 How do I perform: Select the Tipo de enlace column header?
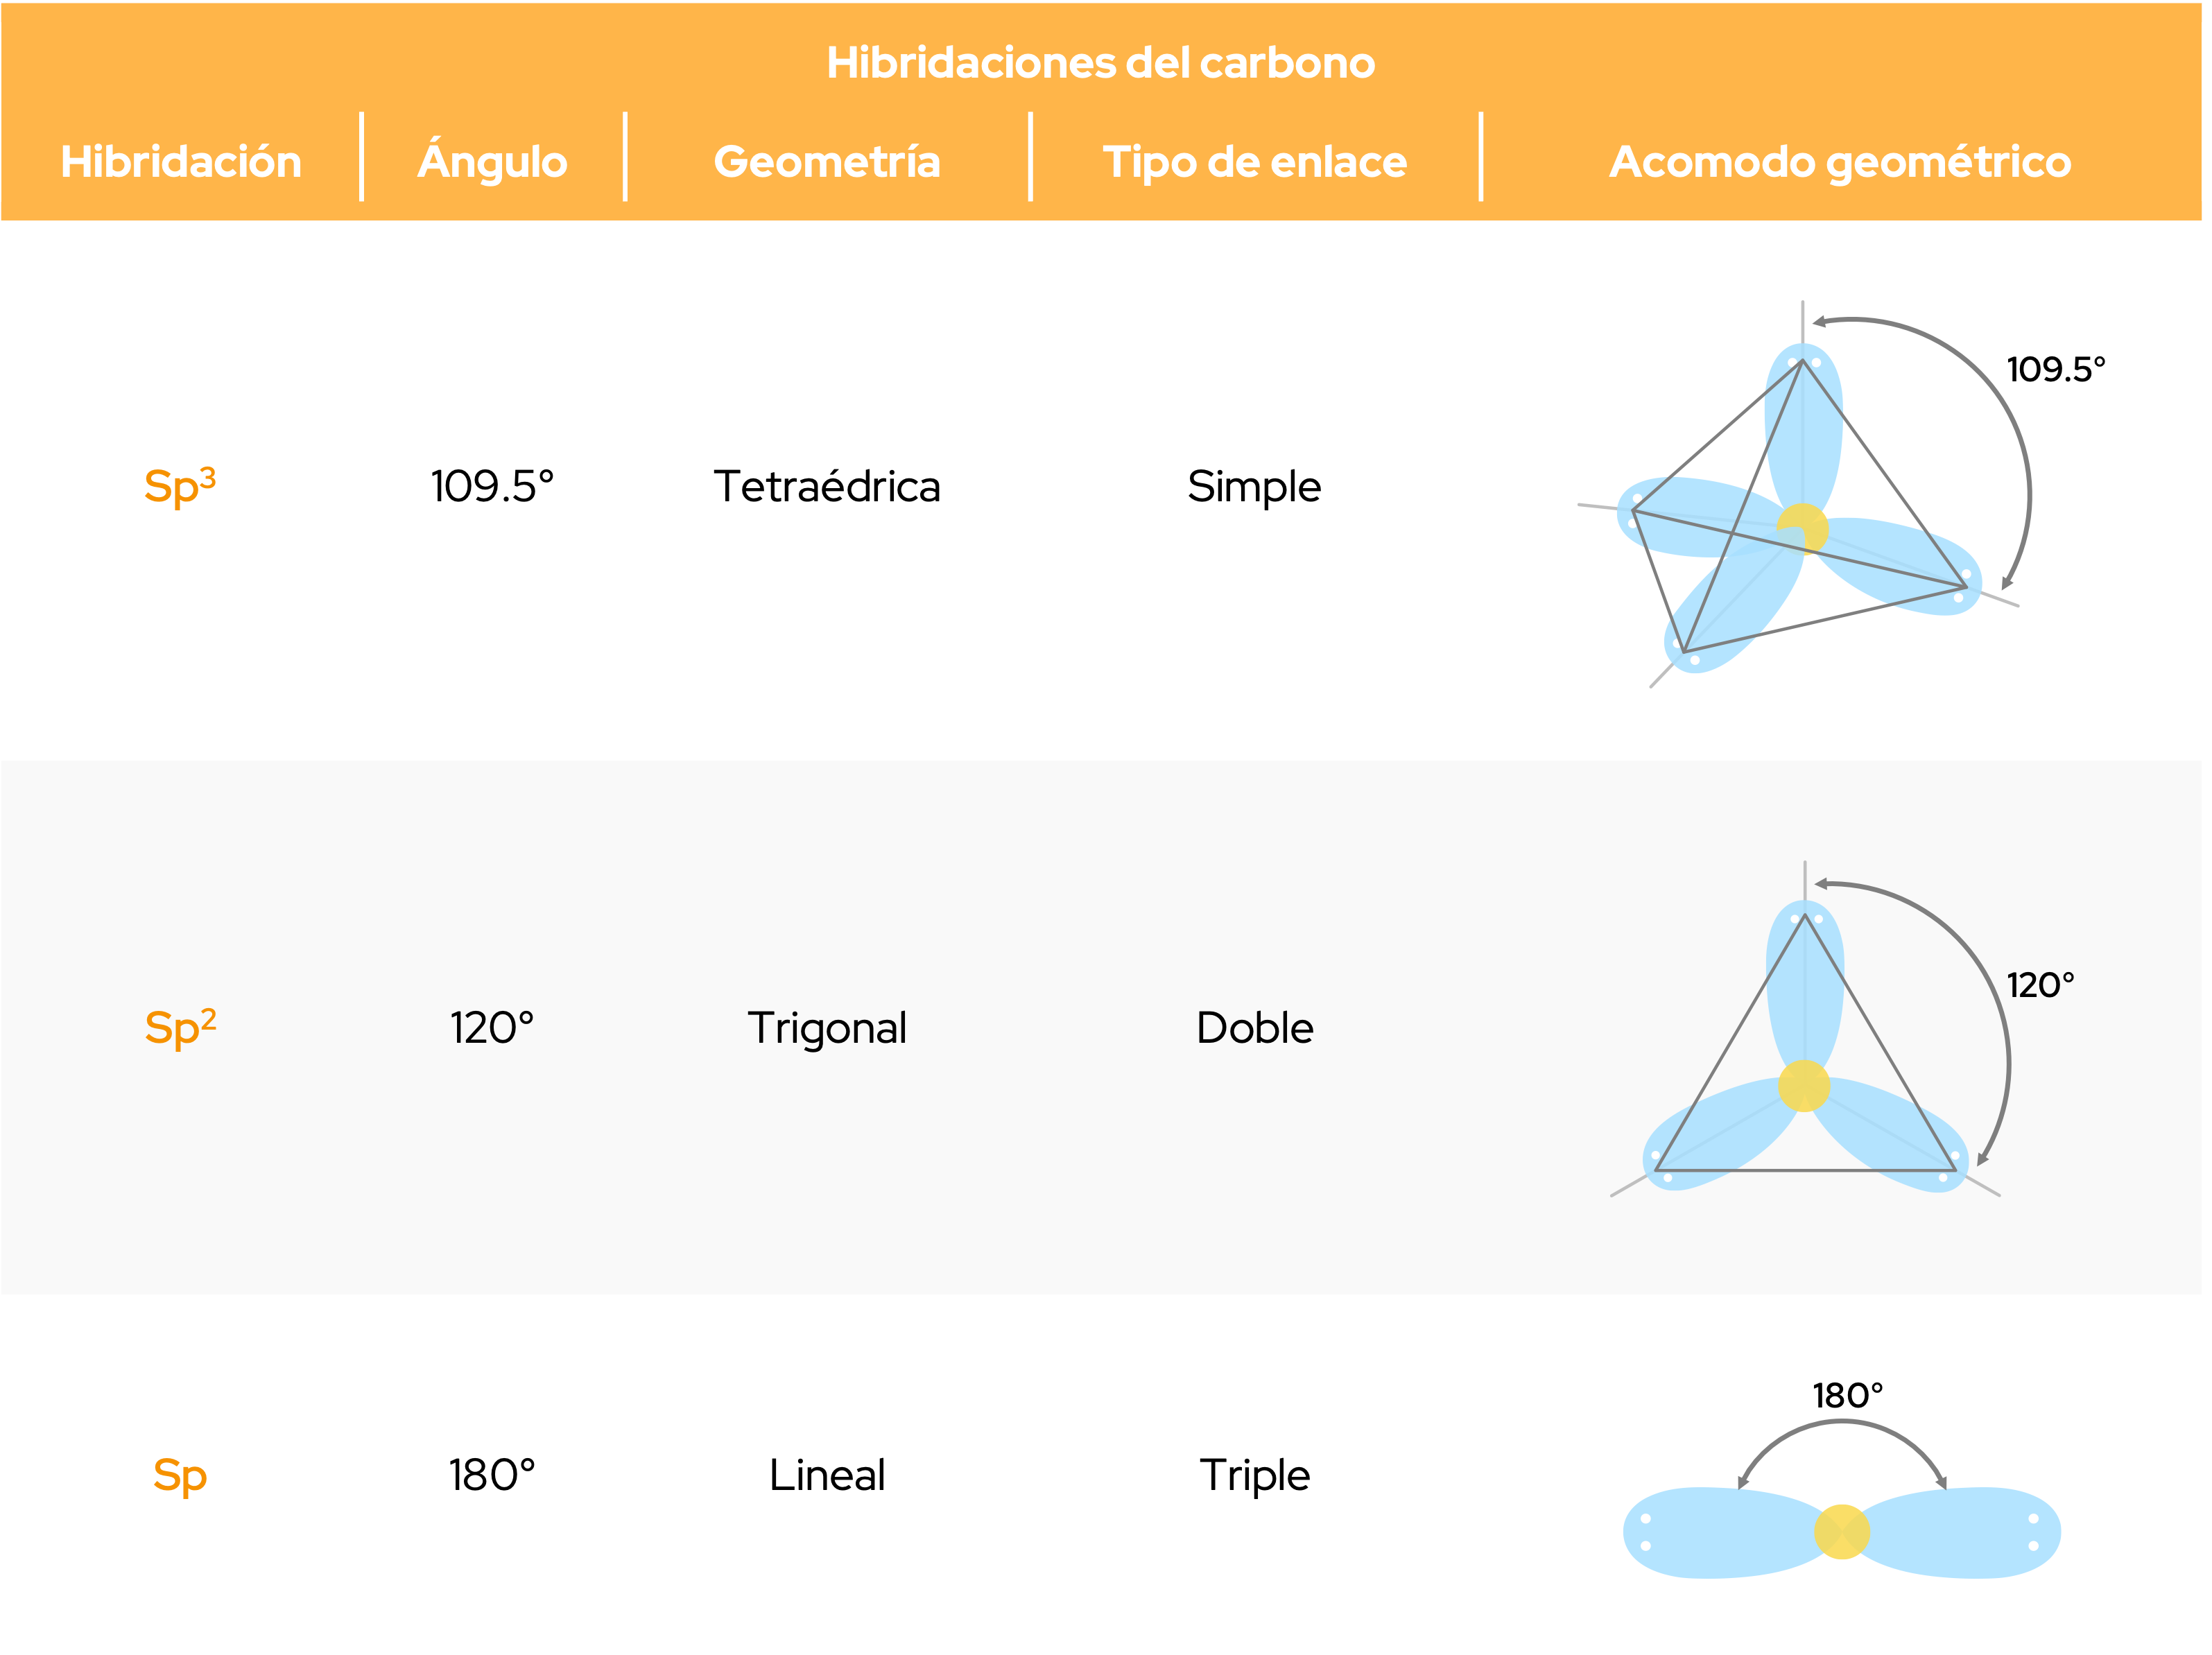point(1255,162)
